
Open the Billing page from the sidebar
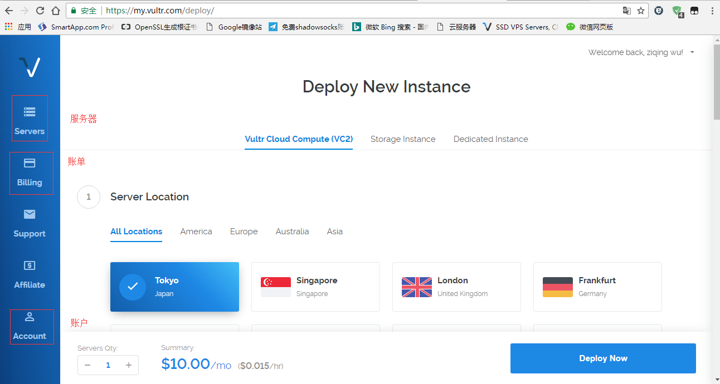point(29,173)
